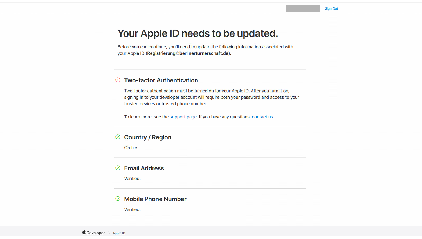
Task: Click the 'On file.' status text
Action: (131, 148)
